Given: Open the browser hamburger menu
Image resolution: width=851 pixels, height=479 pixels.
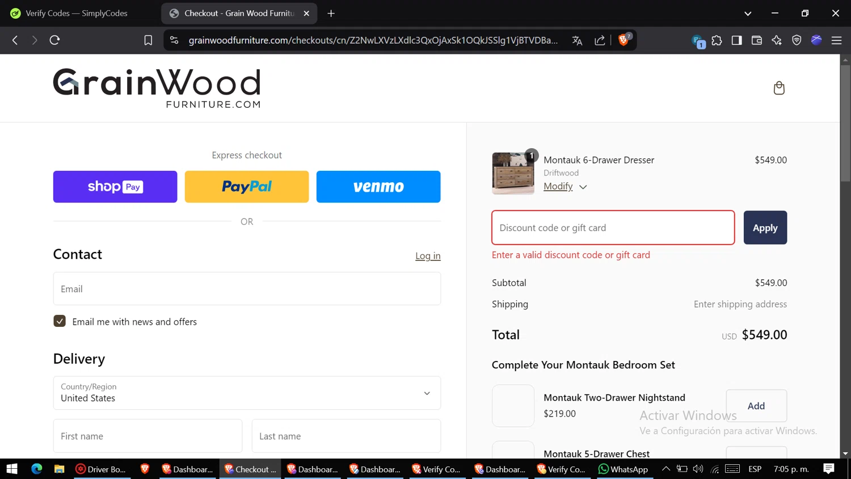Looking at the screenshot, I should pos(836,40).
